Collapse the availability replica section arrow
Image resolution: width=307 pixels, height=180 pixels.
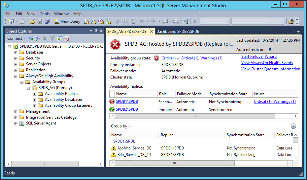pos(293,126)
